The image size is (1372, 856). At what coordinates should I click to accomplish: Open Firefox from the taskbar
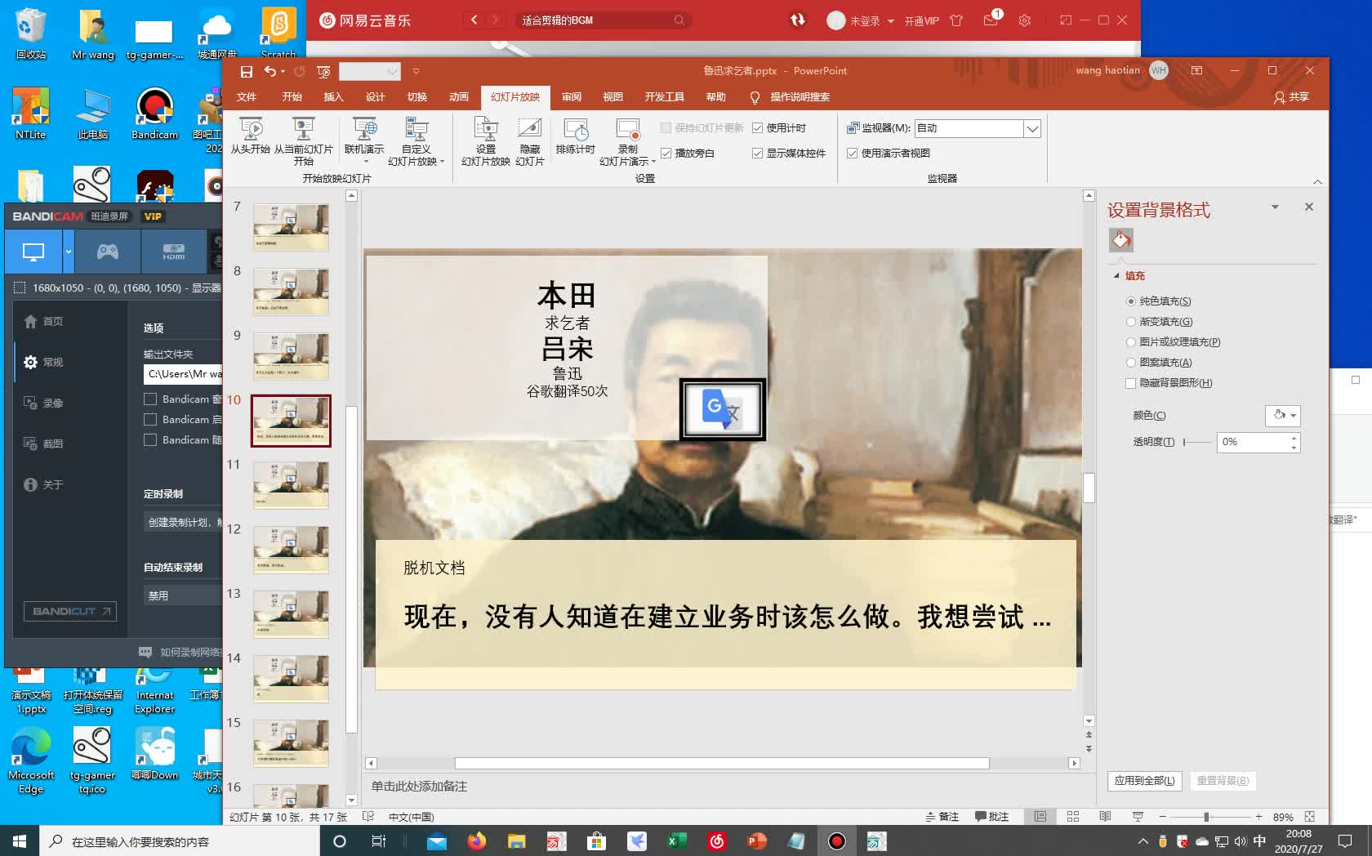pyautogui.click(x=476, y=840)
